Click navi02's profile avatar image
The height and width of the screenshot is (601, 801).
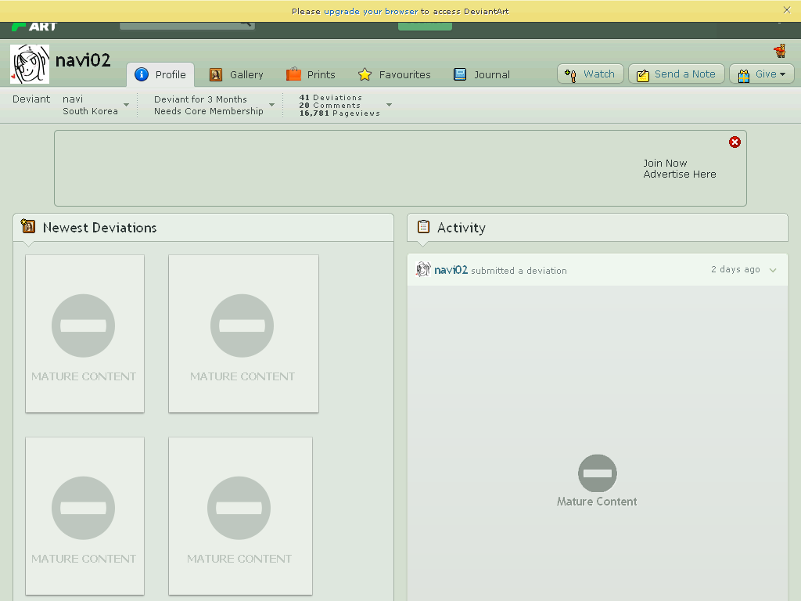(30, 64)
